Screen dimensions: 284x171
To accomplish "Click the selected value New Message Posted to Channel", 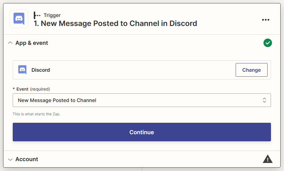I will 57,100.
